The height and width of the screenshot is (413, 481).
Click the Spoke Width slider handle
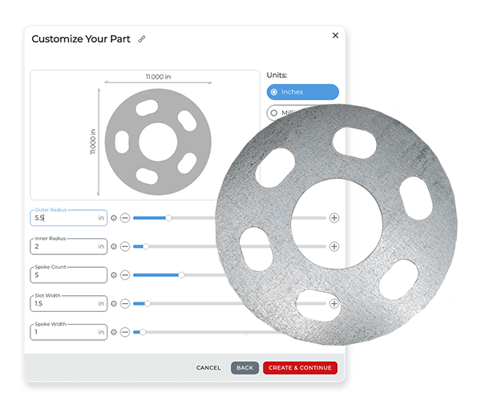coord(143,332)
